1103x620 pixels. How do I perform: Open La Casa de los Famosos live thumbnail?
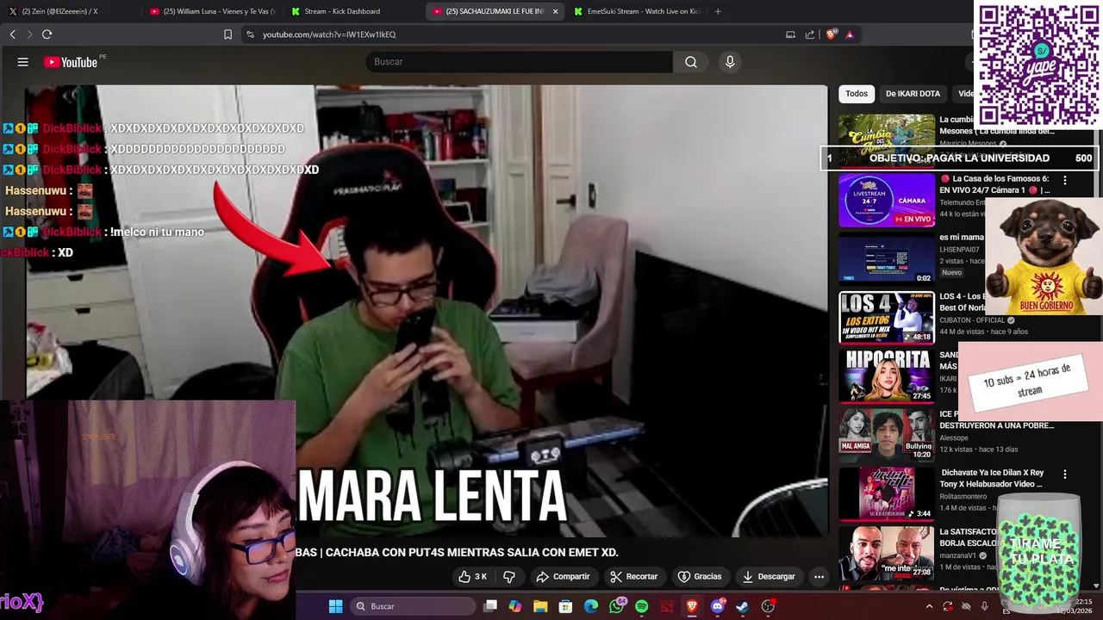click(x=887, y=201)
